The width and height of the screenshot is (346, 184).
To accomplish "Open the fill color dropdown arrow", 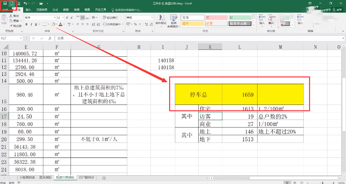I will tap(57, 24).
